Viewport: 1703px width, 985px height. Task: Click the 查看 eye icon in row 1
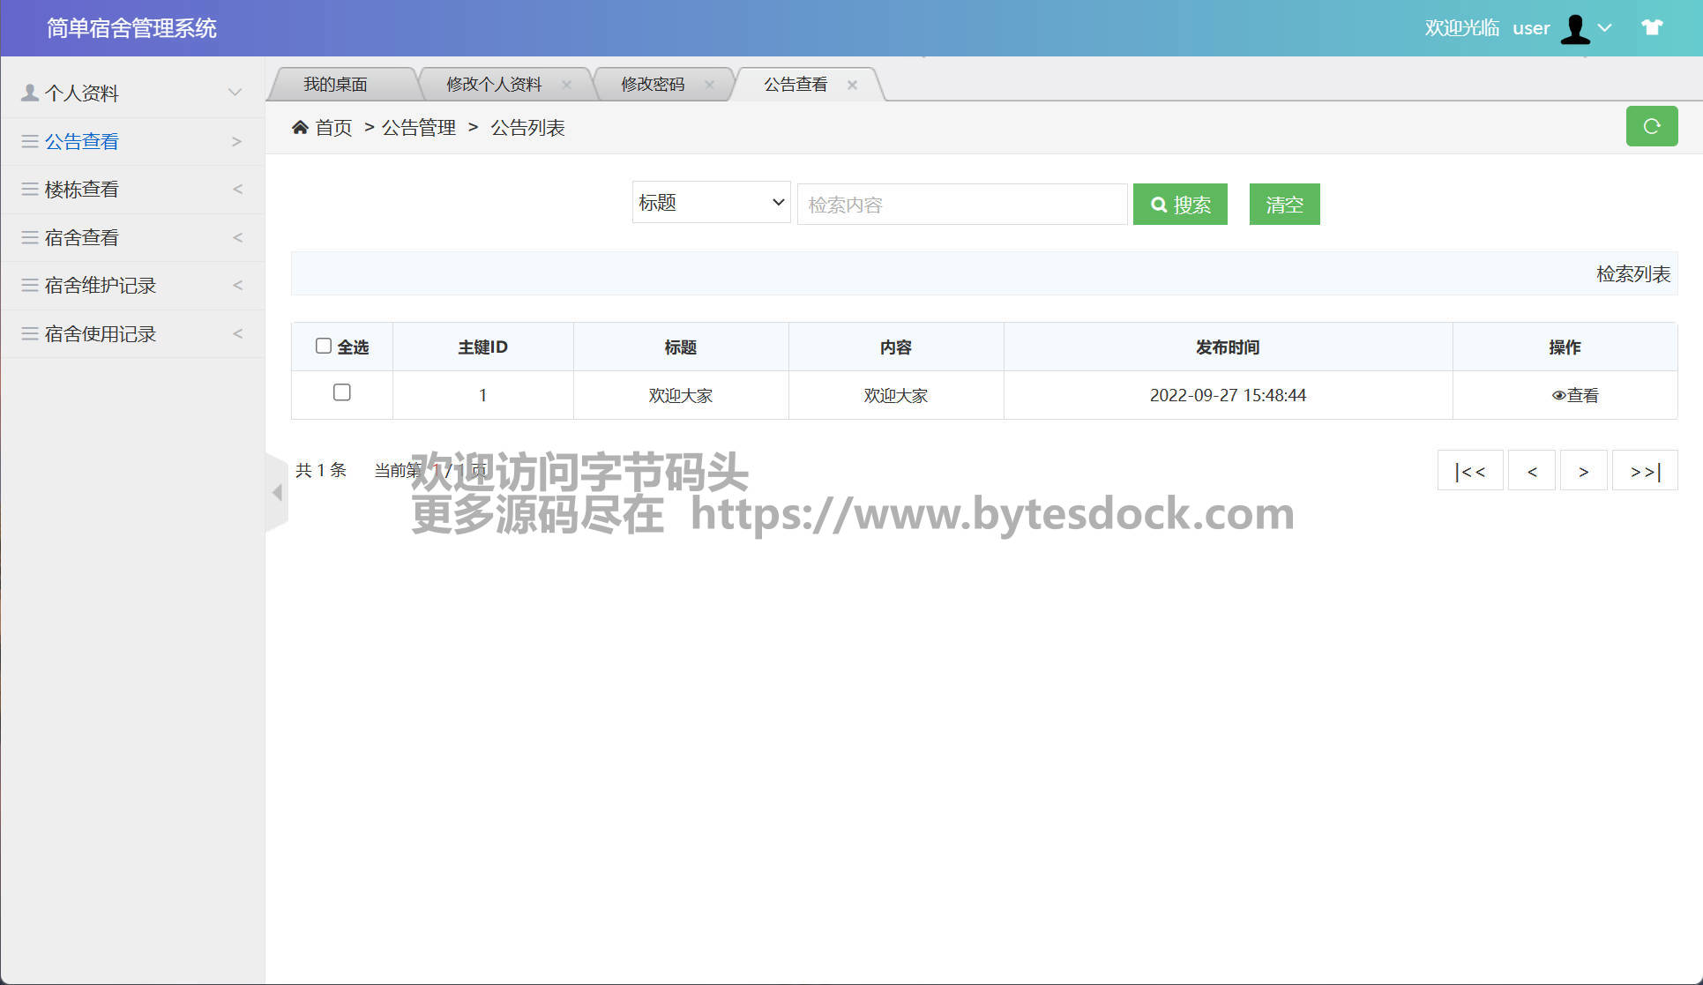1558,396
